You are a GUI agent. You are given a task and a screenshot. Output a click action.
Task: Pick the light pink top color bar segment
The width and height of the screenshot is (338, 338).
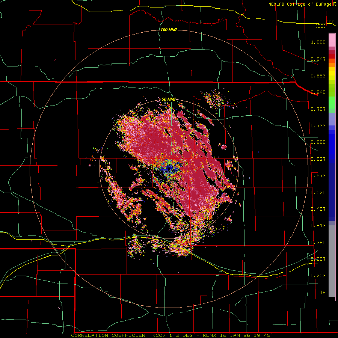click(x=332, y=40)
